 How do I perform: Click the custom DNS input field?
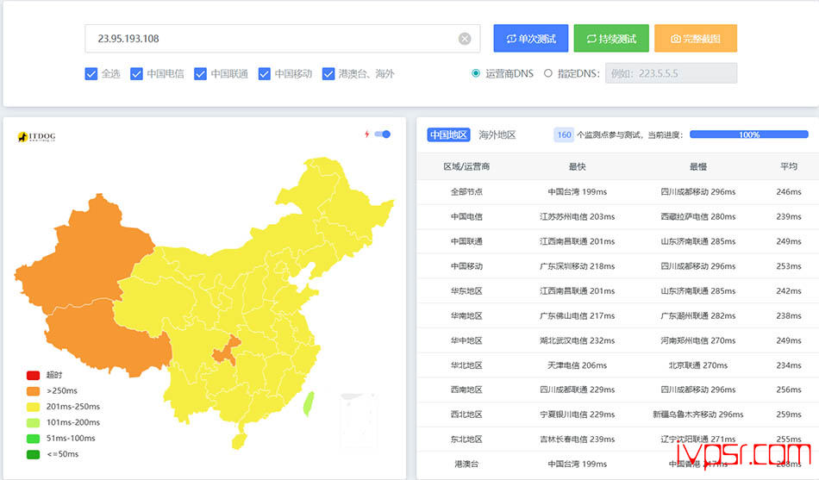672,74
